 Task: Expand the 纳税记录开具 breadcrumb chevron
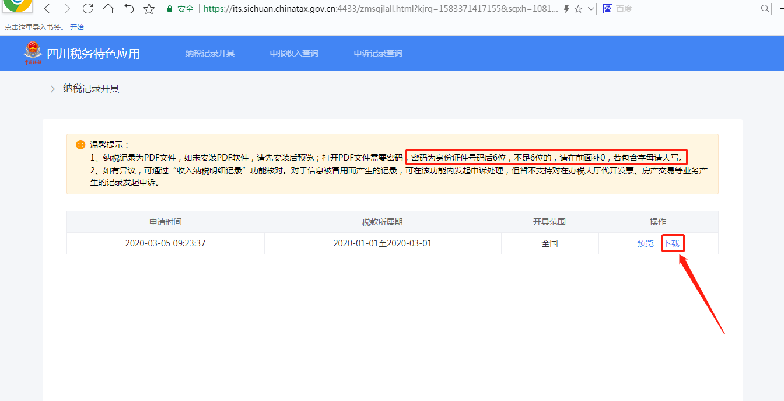[x=52, y=89]
